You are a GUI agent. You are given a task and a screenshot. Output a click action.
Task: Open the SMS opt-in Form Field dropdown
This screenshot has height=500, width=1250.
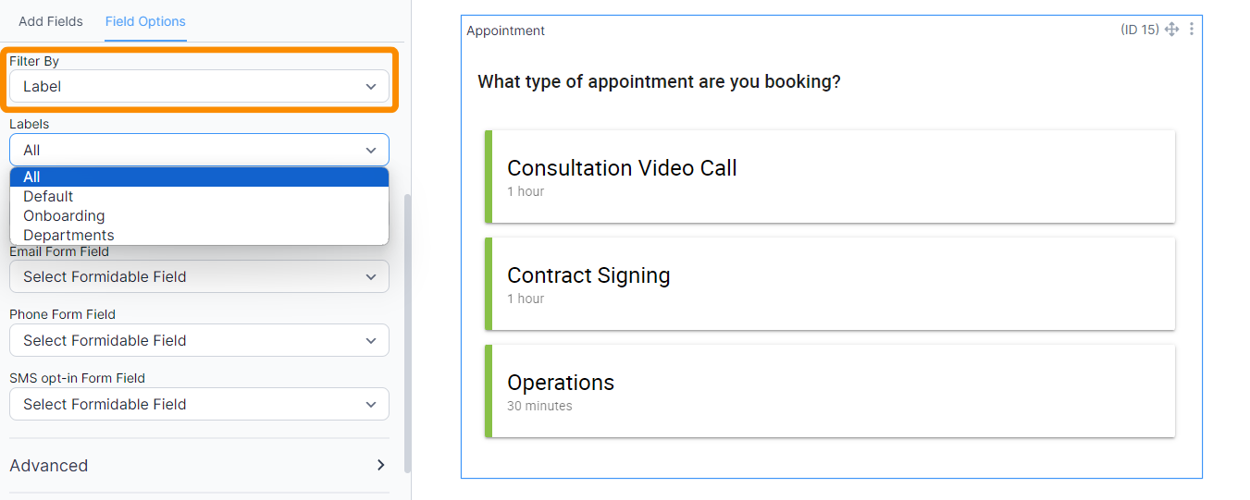[199, 404]
